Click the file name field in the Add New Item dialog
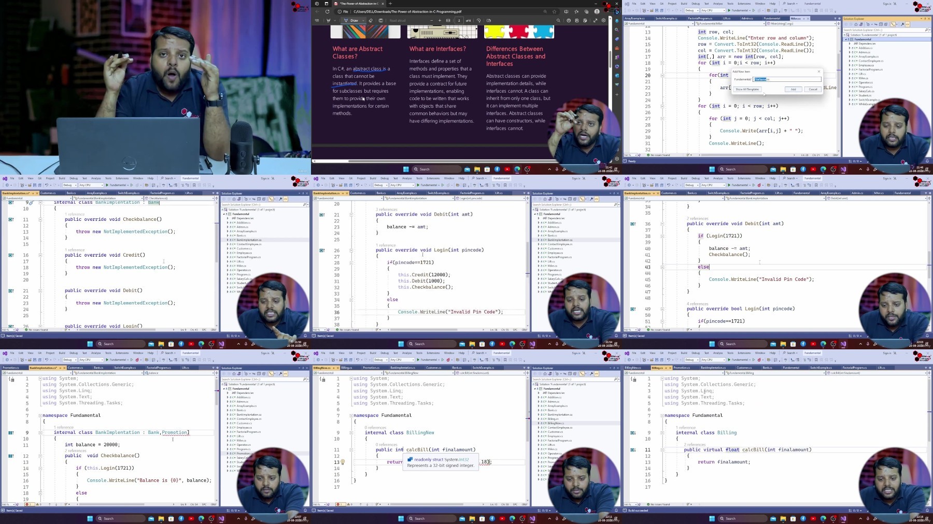 pos(787,79)
